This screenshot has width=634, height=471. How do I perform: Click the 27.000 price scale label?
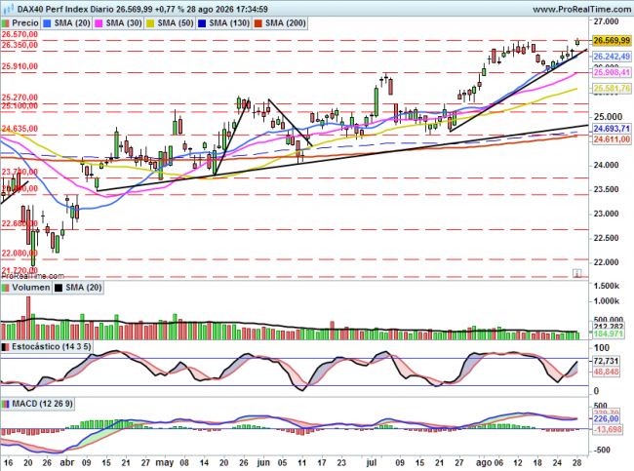(606, 21)
